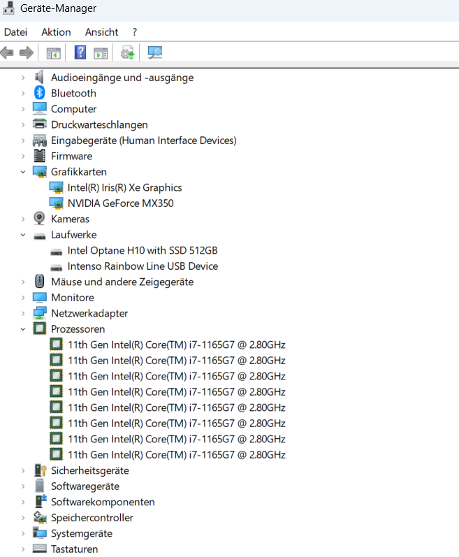Expand Audioeingänge und -ausgänge
This screenshot has height=557, width=459.
23,77
